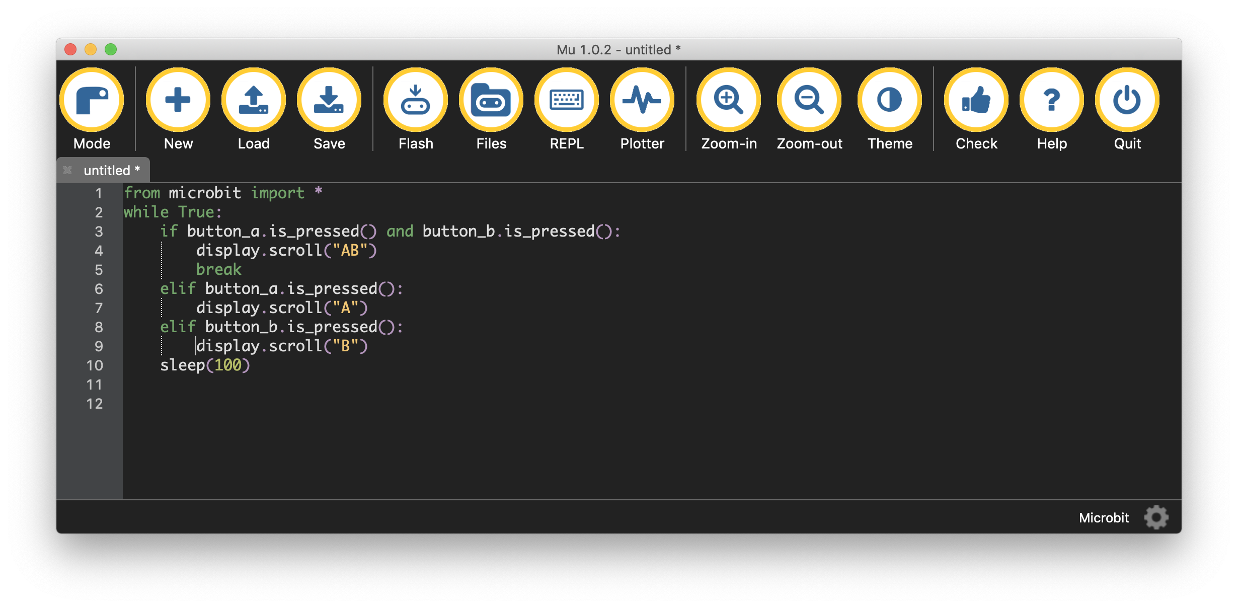Open the Mode selector button

[92, 100]
